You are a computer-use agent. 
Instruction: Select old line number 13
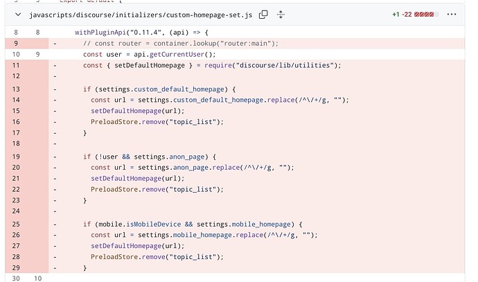tap(16, 89)
